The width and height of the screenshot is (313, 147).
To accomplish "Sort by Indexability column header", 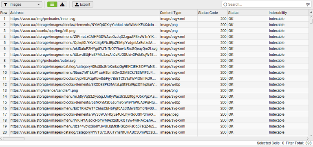I will coord(288,13).
